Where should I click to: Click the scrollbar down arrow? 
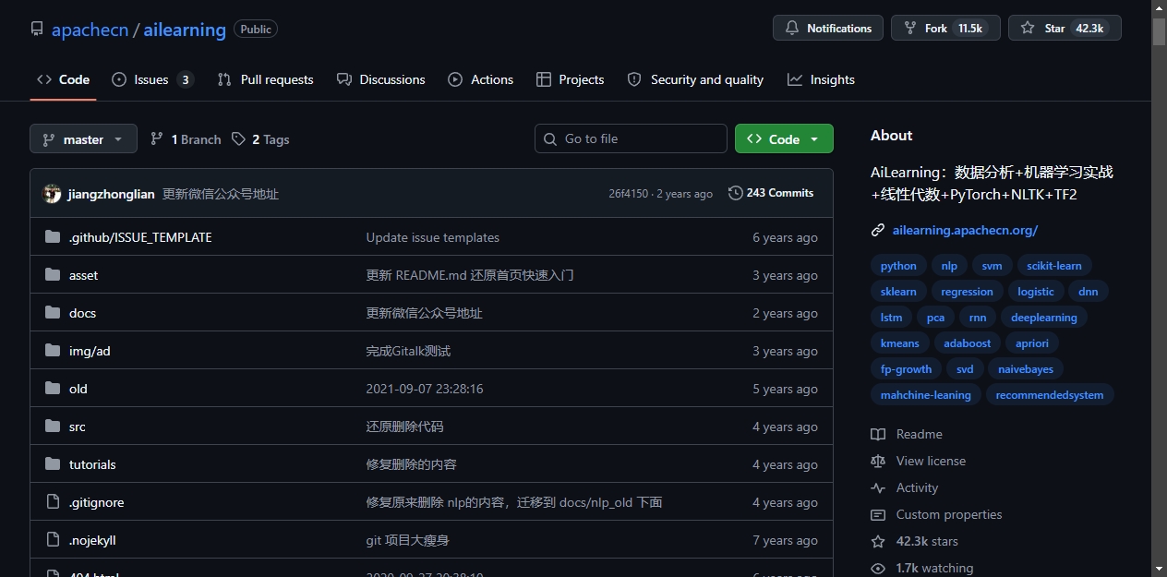(x=1159, y=569)
